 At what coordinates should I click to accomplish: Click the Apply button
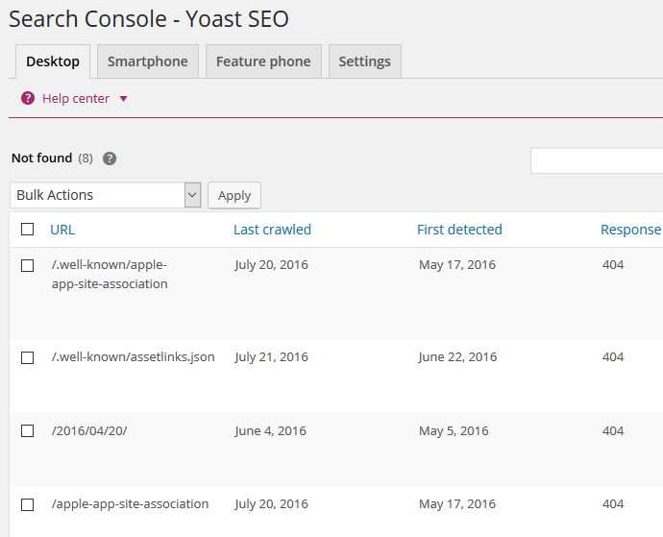click(234, 195)
